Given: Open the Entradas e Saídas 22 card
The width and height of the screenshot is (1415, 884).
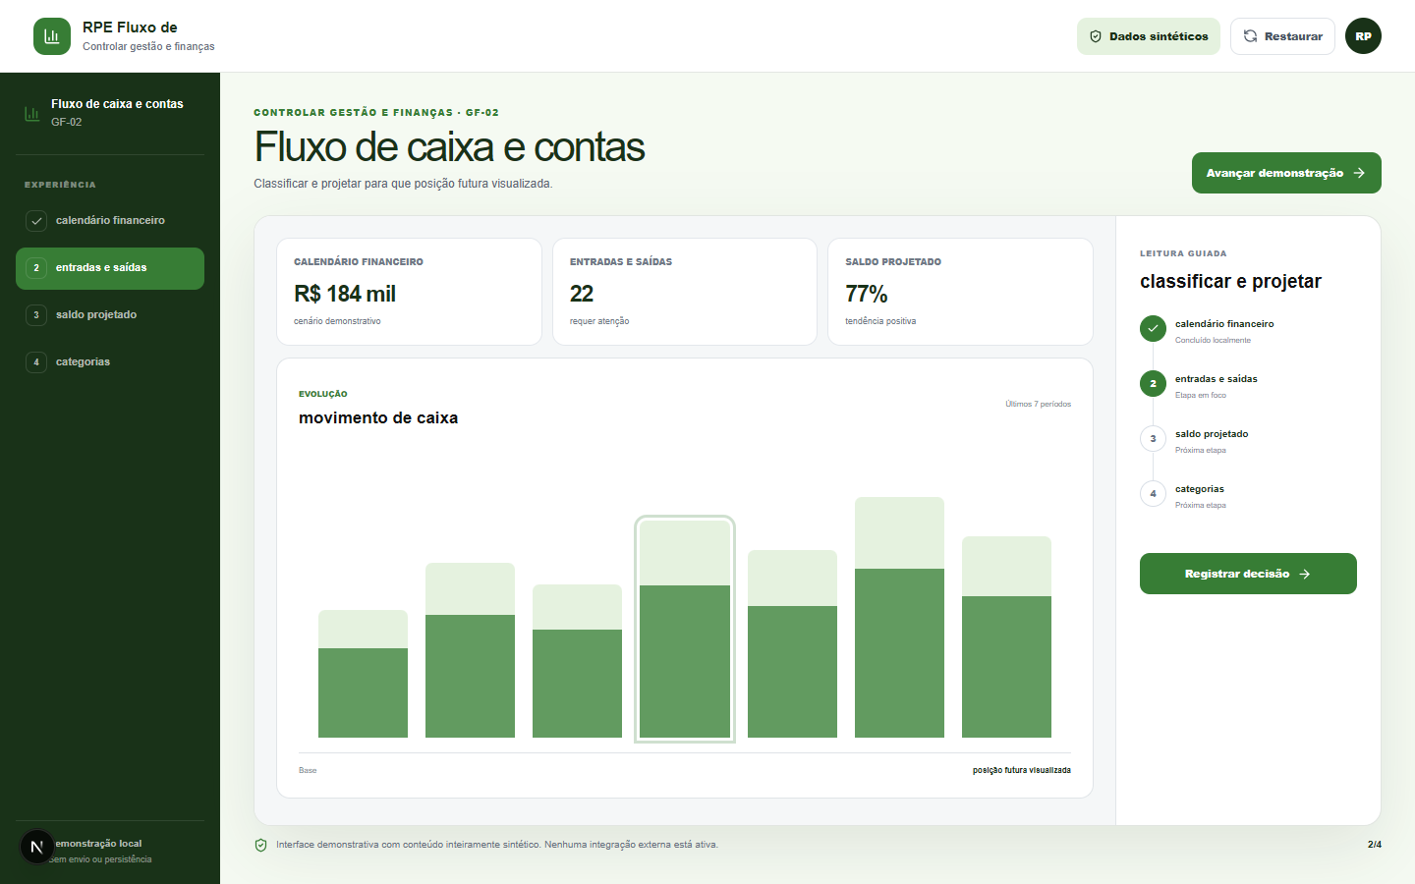Looking at the screenshot, I should [x=685, y=292].
